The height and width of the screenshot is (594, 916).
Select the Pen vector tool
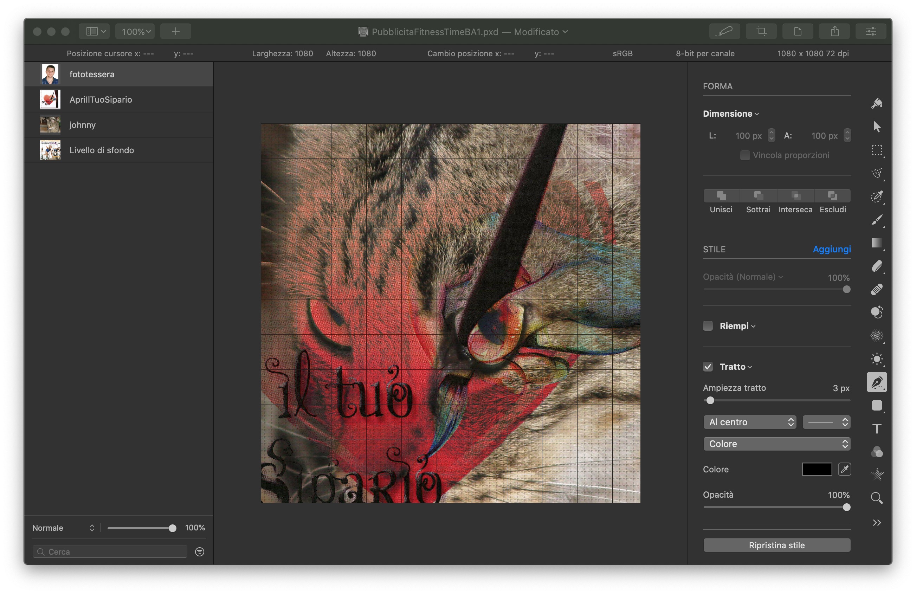coord(876,382)
